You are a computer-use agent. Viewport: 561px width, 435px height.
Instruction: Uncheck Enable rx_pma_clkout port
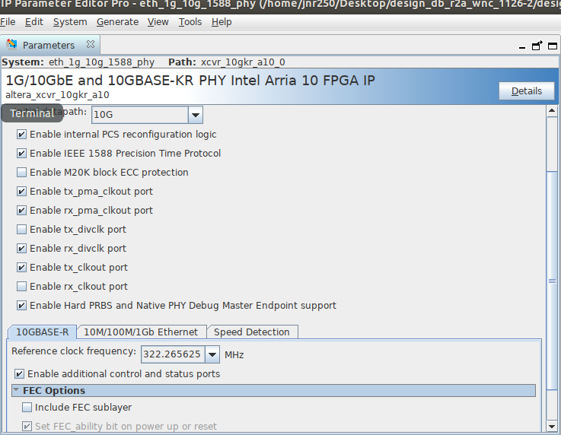[21, 210]
